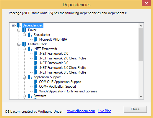Viewport: 153px width, 118px height.
Task: Click the Feature Pack folder icon
Action: click(x=24, y=44)
